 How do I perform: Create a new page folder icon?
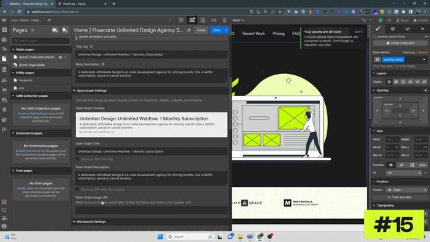tap(55, 30)
